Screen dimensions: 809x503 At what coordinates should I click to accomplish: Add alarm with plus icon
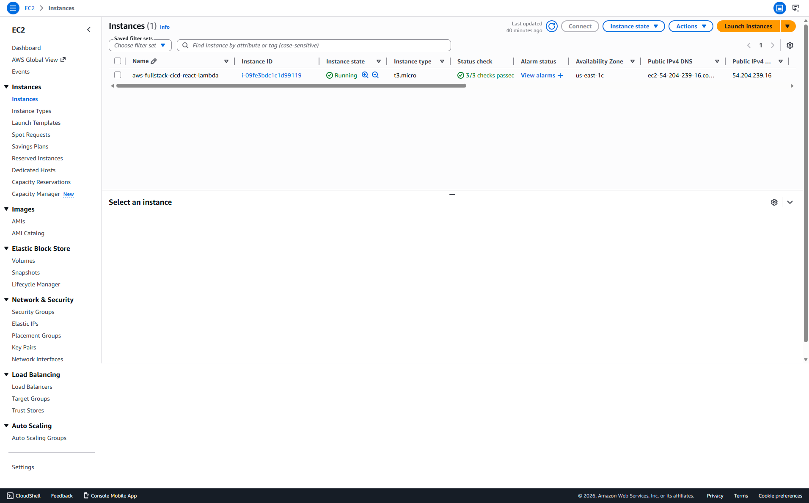(560, 75)
